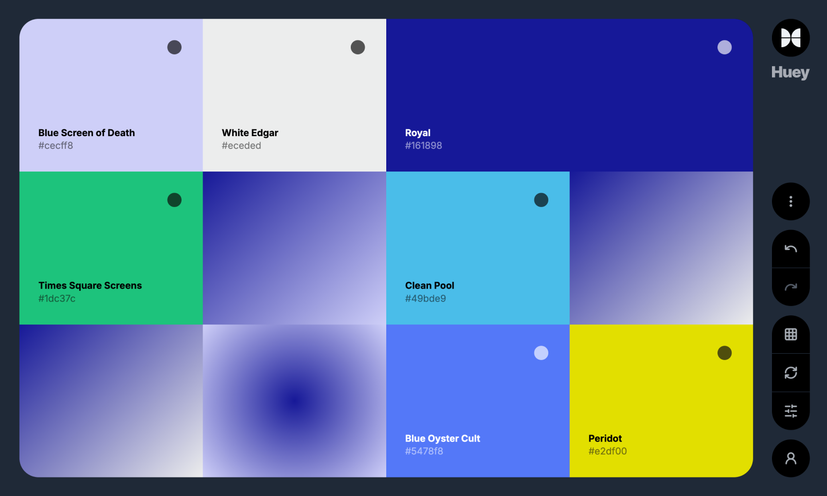Screen dimensions: 827x496
Task: Click the redo arrow icon
Action: point(790,287)
